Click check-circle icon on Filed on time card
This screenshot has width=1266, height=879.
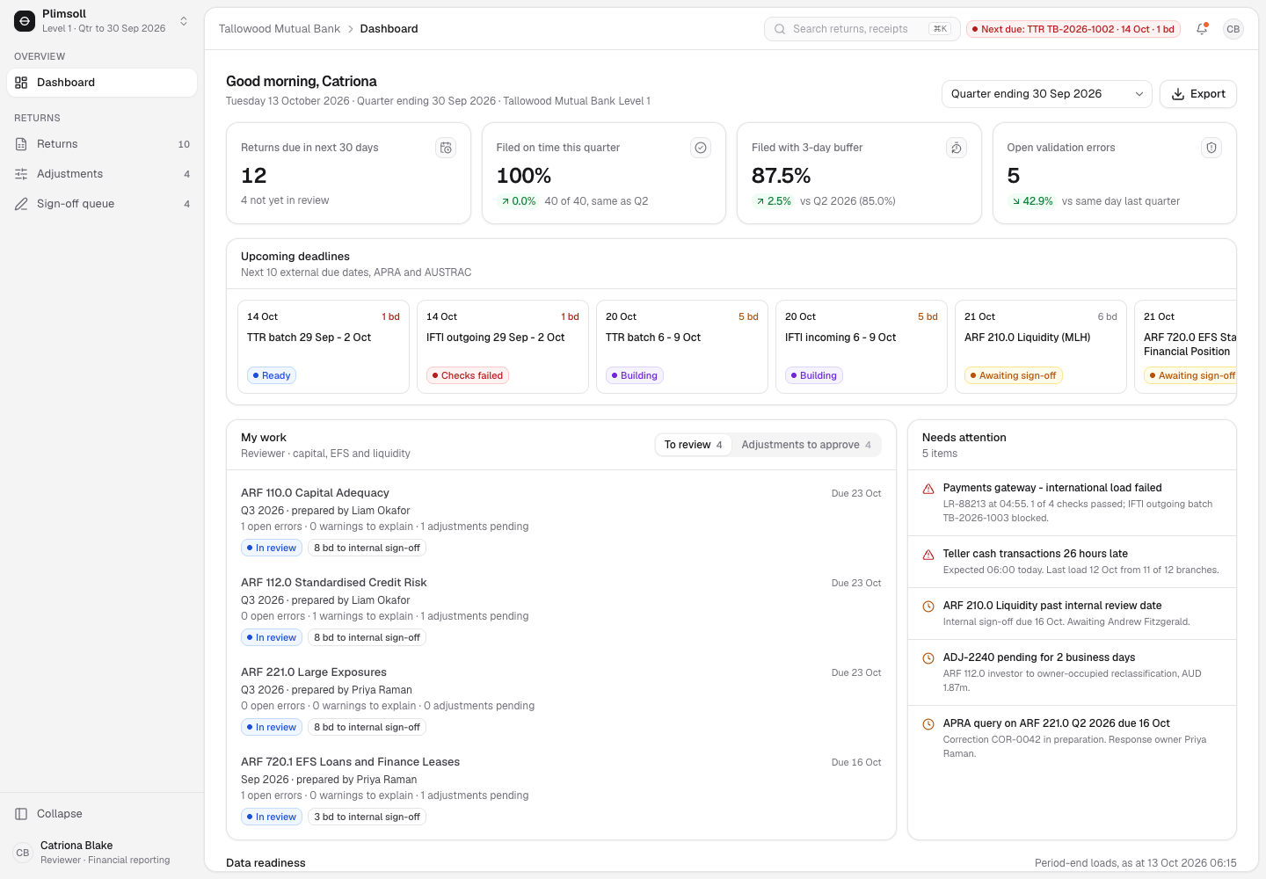(701, 148)
